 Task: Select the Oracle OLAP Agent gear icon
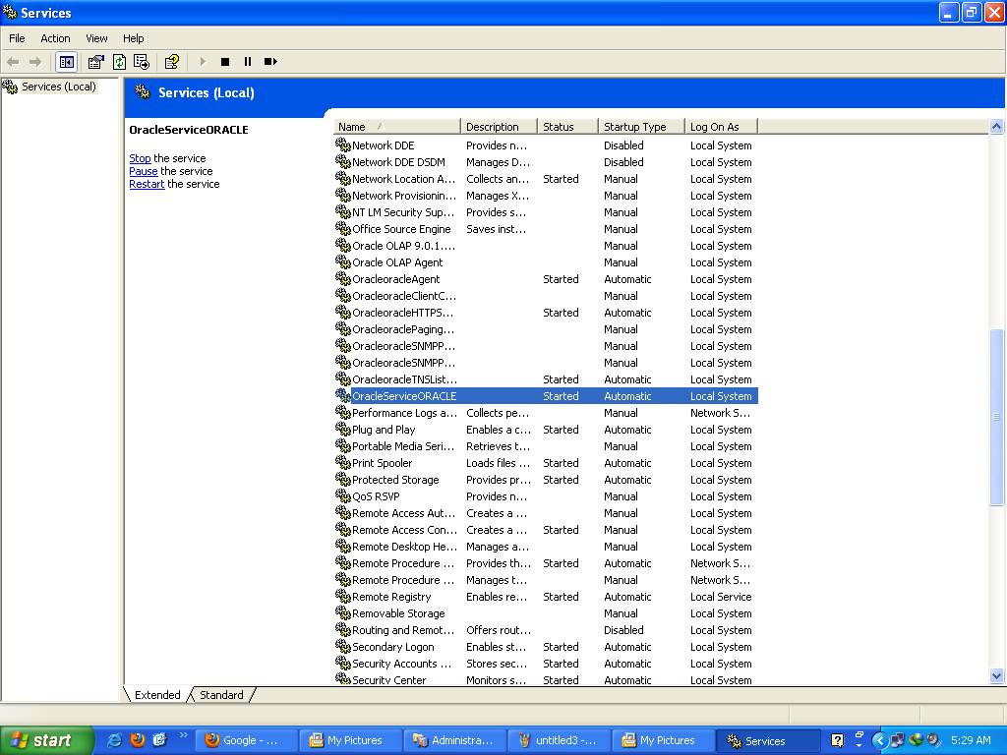(x=343, y=261)
